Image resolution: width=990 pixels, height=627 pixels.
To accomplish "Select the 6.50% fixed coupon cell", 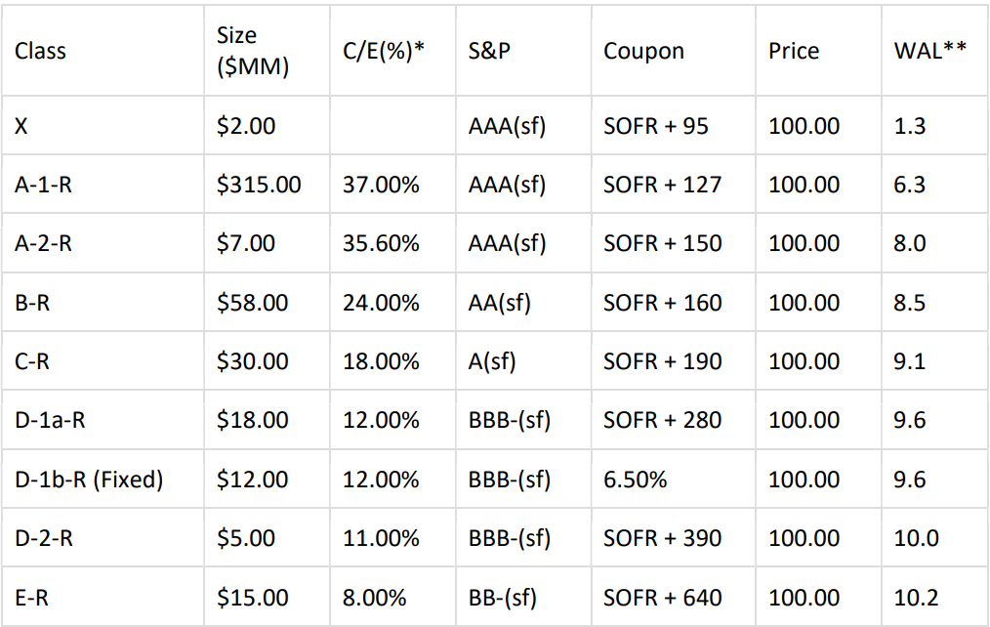I will (636, 480).
